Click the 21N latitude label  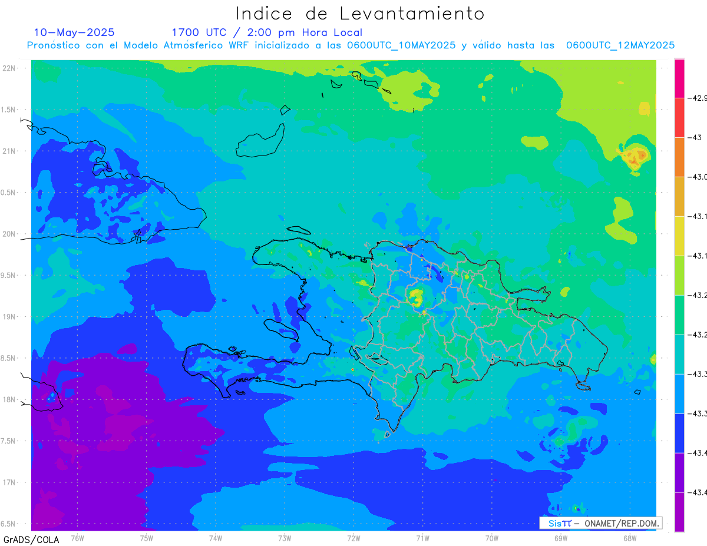9,151
